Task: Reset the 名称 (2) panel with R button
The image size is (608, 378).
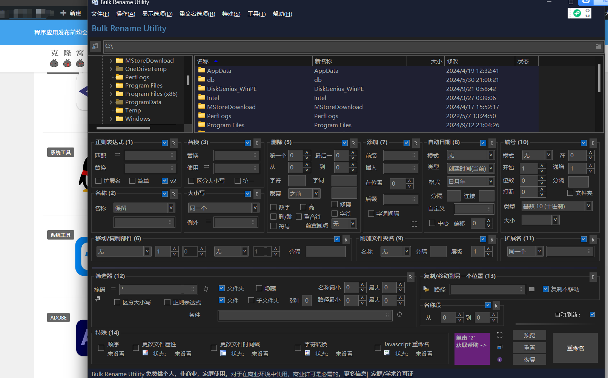Action: pos(173,194)
